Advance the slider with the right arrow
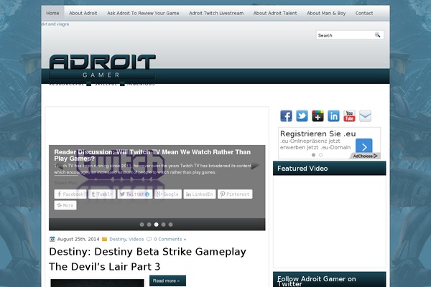The width and height of the screenshot is (431, 287). pyautogui.click(x=255, y=166)
